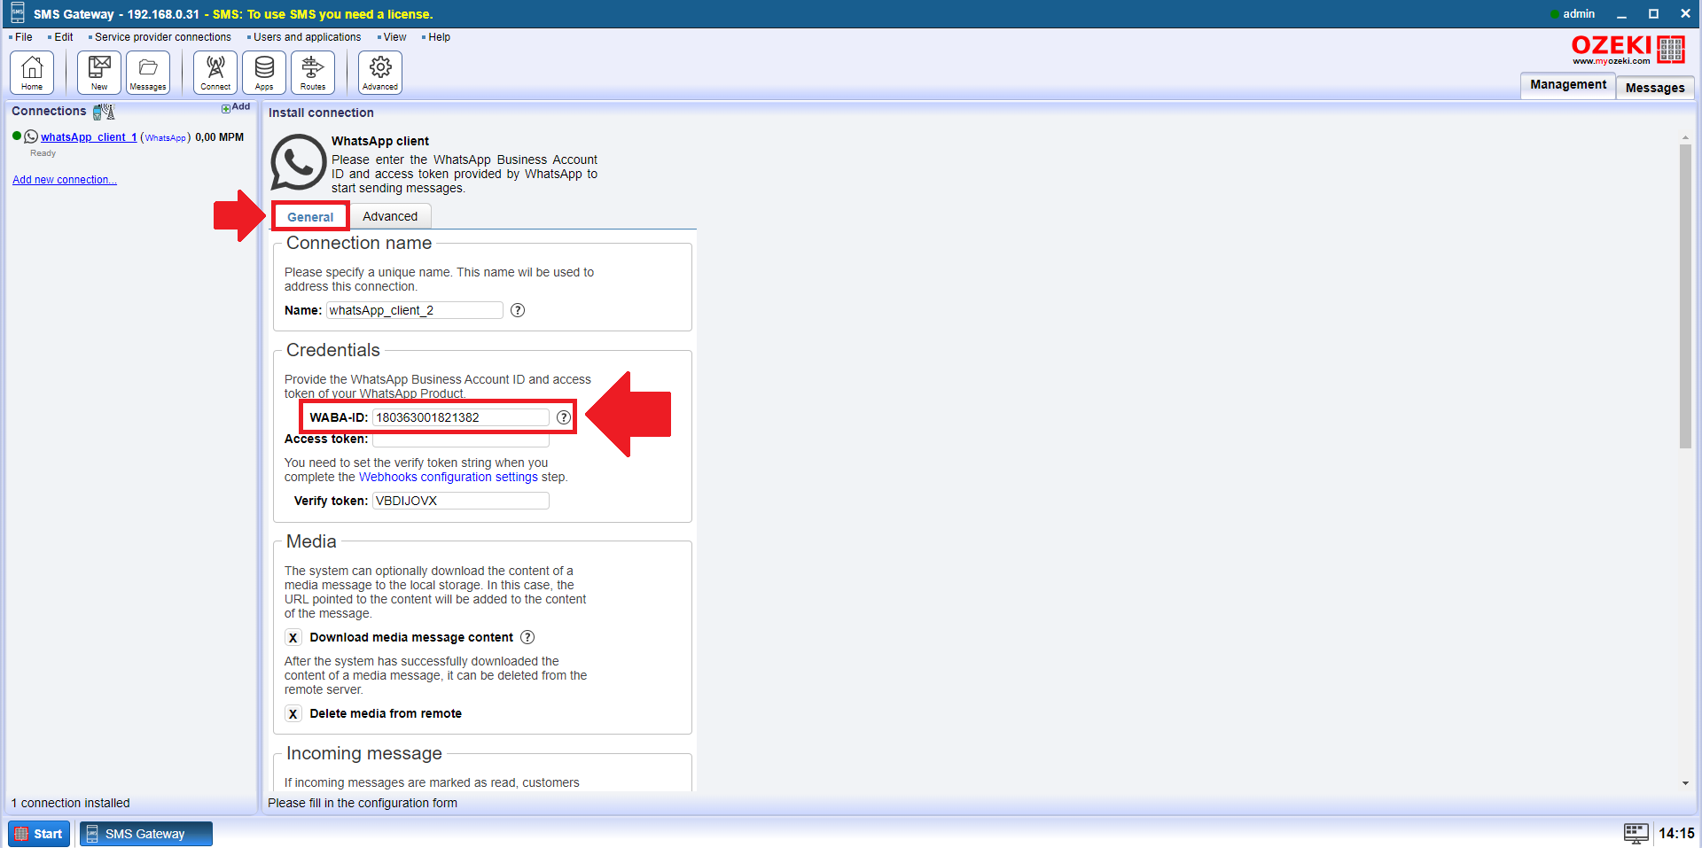Click the 'Ready' status under whatsApp_client_1

pos(43,153)
